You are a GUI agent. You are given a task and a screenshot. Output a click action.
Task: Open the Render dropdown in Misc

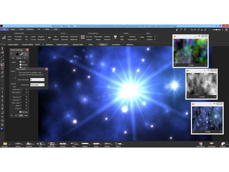[152, 37]
